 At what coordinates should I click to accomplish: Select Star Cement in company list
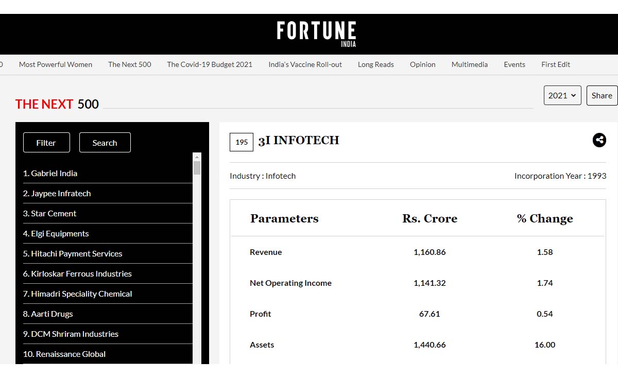tap(108, 214)
